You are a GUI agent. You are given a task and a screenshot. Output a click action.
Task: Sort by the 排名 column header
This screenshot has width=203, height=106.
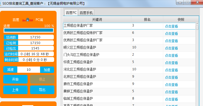[147, 19]
